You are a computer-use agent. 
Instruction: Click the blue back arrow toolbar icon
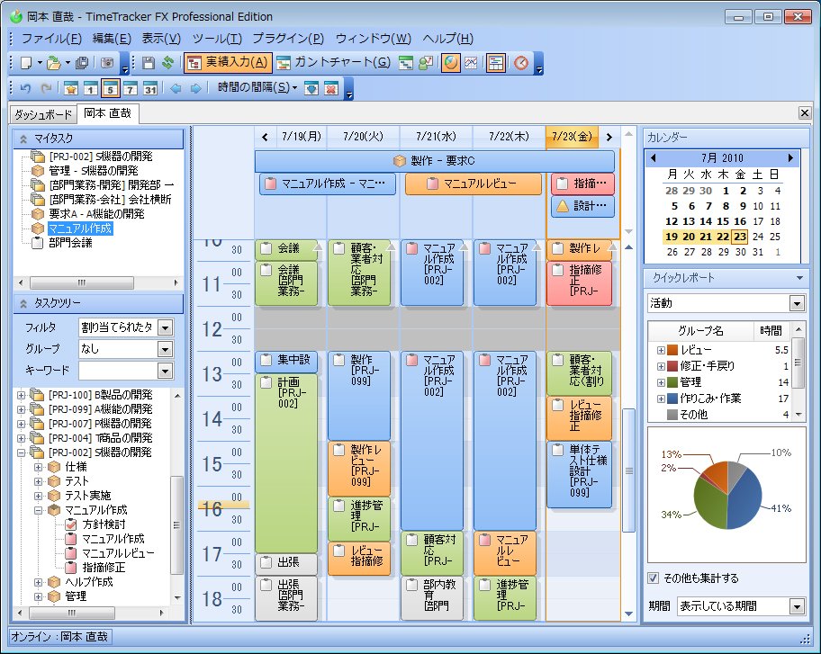(x=176, y=88)
